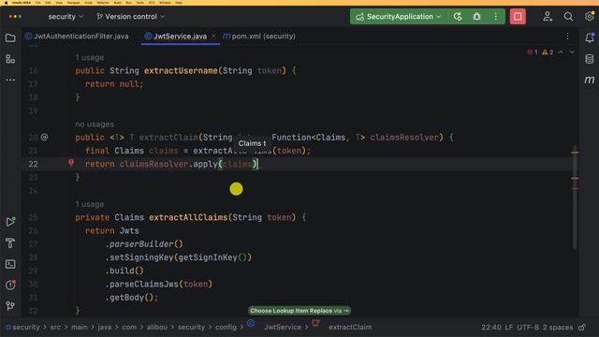The width and height of the screenshot is (599, 337).
Task: Open Search Everywhere magnifier
Action: click(x=568, y=17)
